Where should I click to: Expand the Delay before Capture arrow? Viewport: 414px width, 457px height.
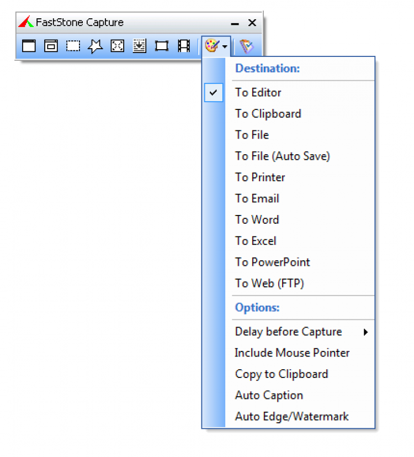coord(365,332)
